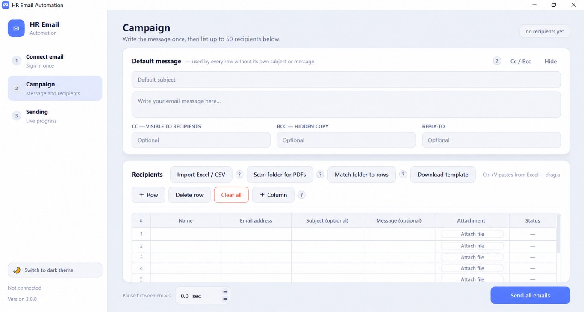Add a column with + Column
584x312 pixels.
click(273, 195)
